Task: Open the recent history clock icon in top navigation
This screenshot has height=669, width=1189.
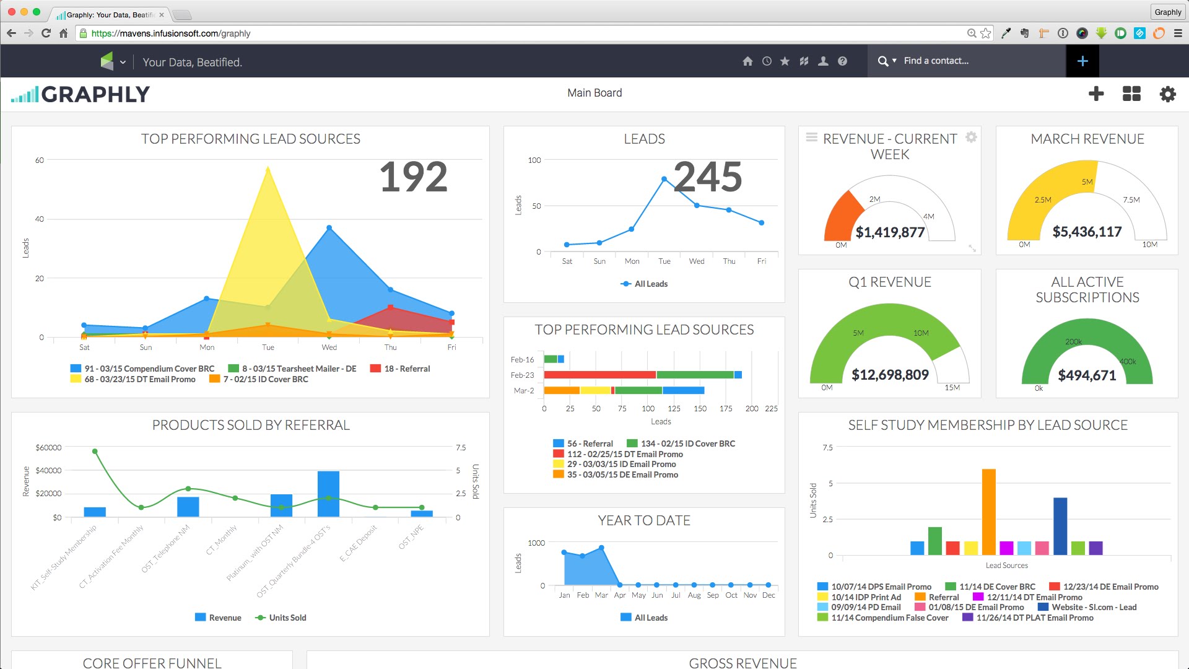Action: tap(767, 61)
